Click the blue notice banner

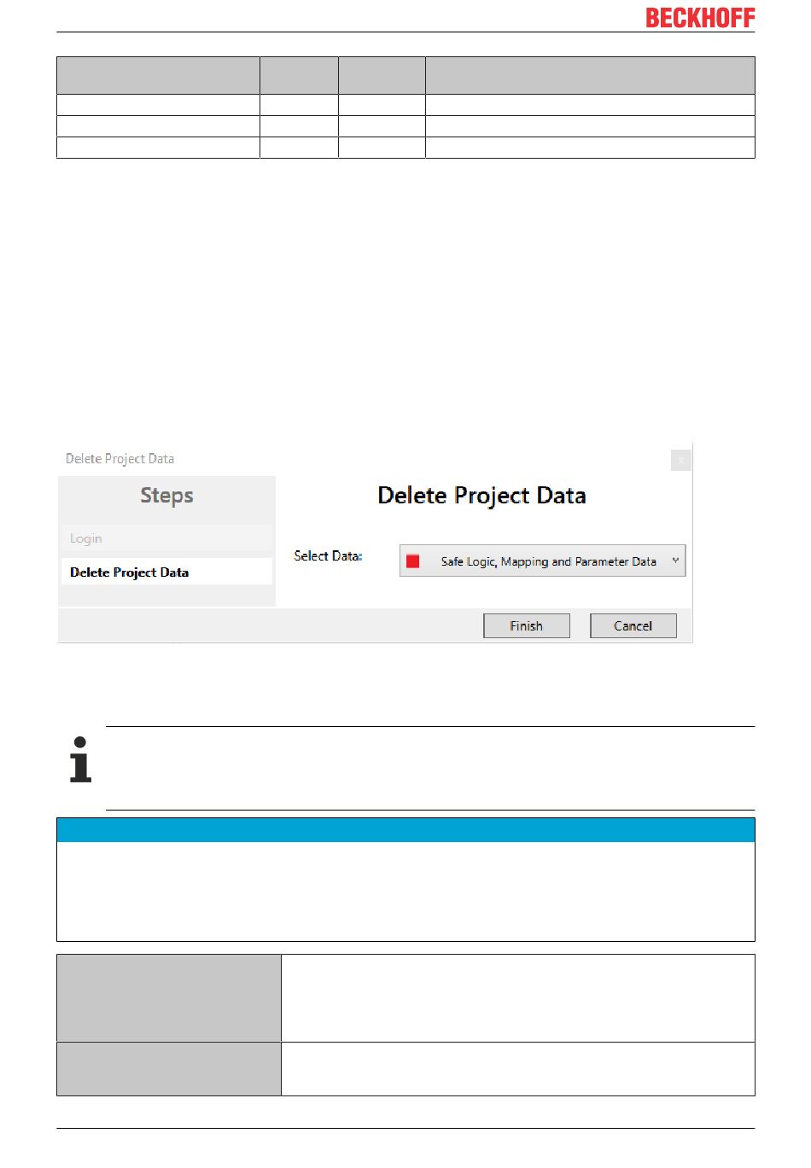click(405, 830)
